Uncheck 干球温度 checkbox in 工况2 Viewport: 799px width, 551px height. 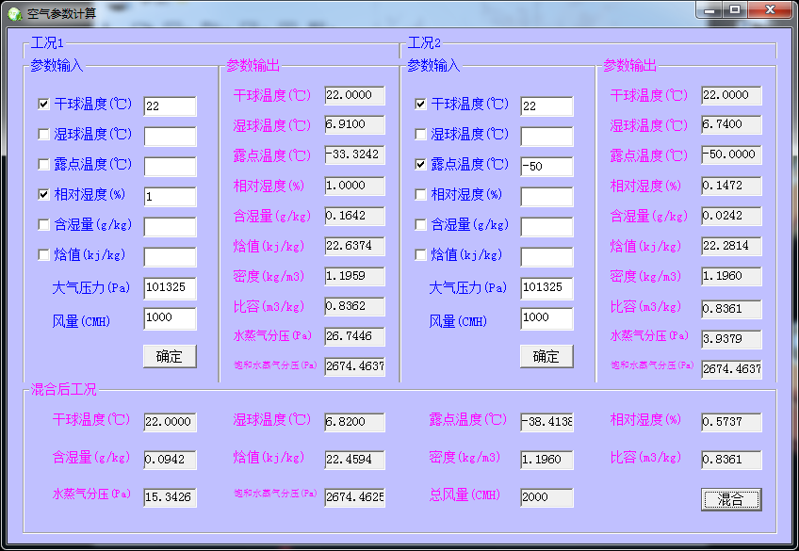420,104
